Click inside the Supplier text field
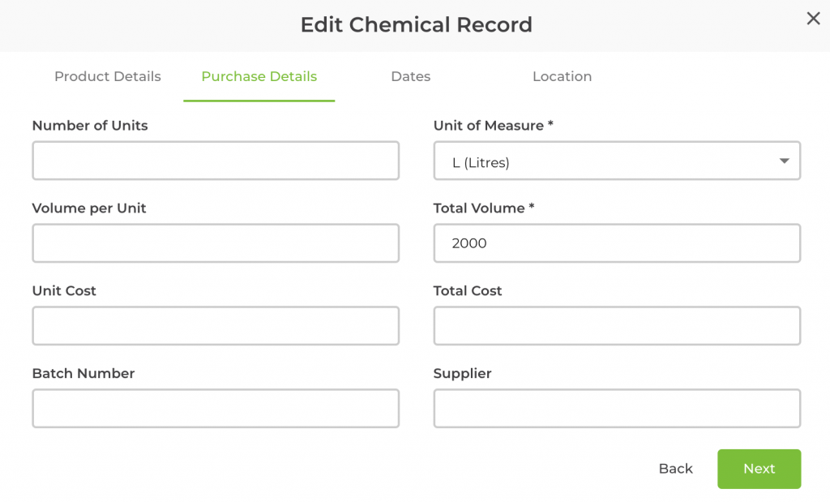 (x=617, y=409)
